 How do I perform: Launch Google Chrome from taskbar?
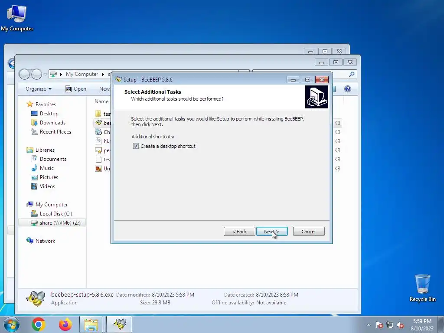[x=39, y=324]
